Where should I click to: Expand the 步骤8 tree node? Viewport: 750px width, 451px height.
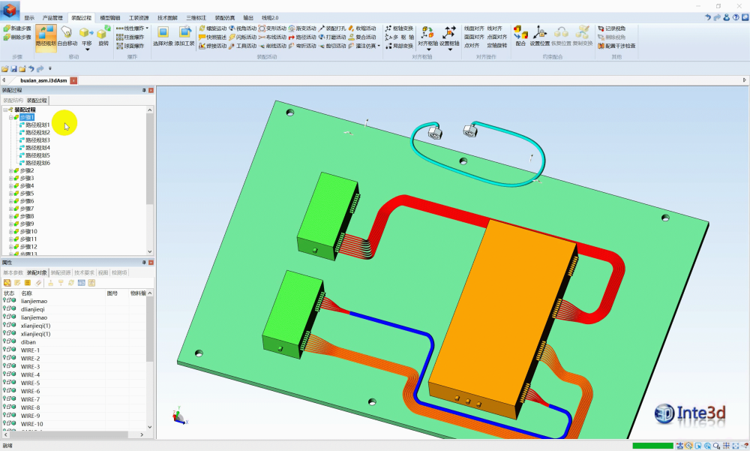[11, 216]
